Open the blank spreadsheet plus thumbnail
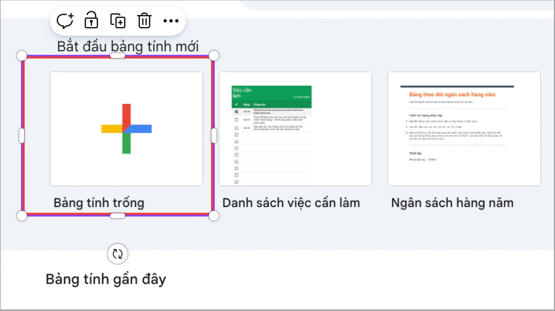Viewport: 555px width, 311px height. coord(127,129)
